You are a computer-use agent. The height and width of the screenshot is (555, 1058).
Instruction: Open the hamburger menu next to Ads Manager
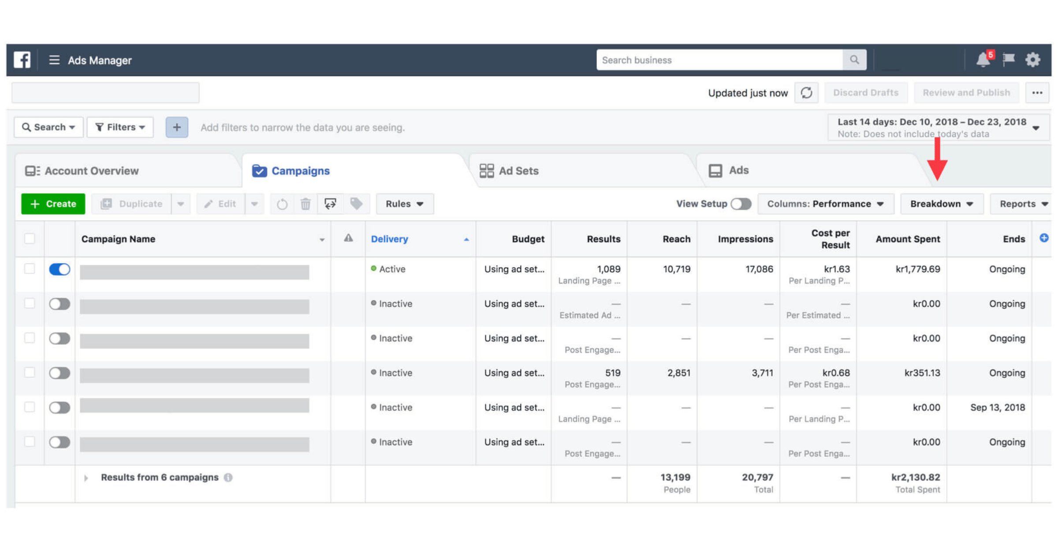[x=54, y=60]
